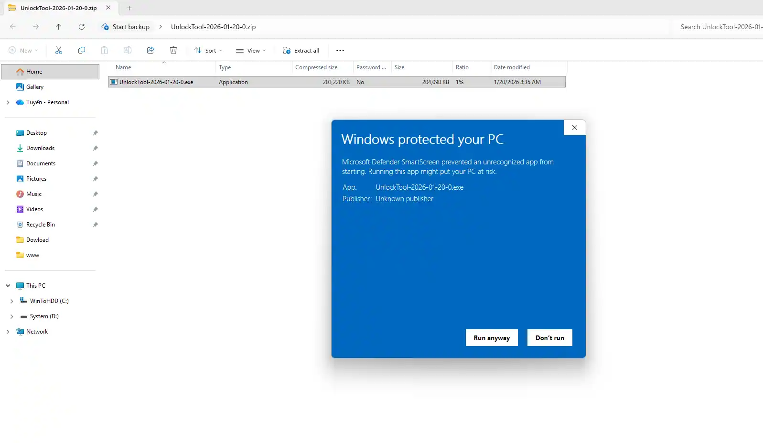Select UnlockTool-2026-01-20-0.exe file row

pyautogui.click(x=337, y=82)
